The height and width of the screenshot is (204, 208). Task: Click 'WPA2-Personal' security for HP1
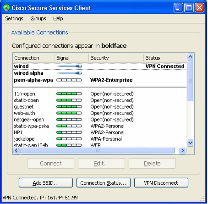click(x=107, y=132)
